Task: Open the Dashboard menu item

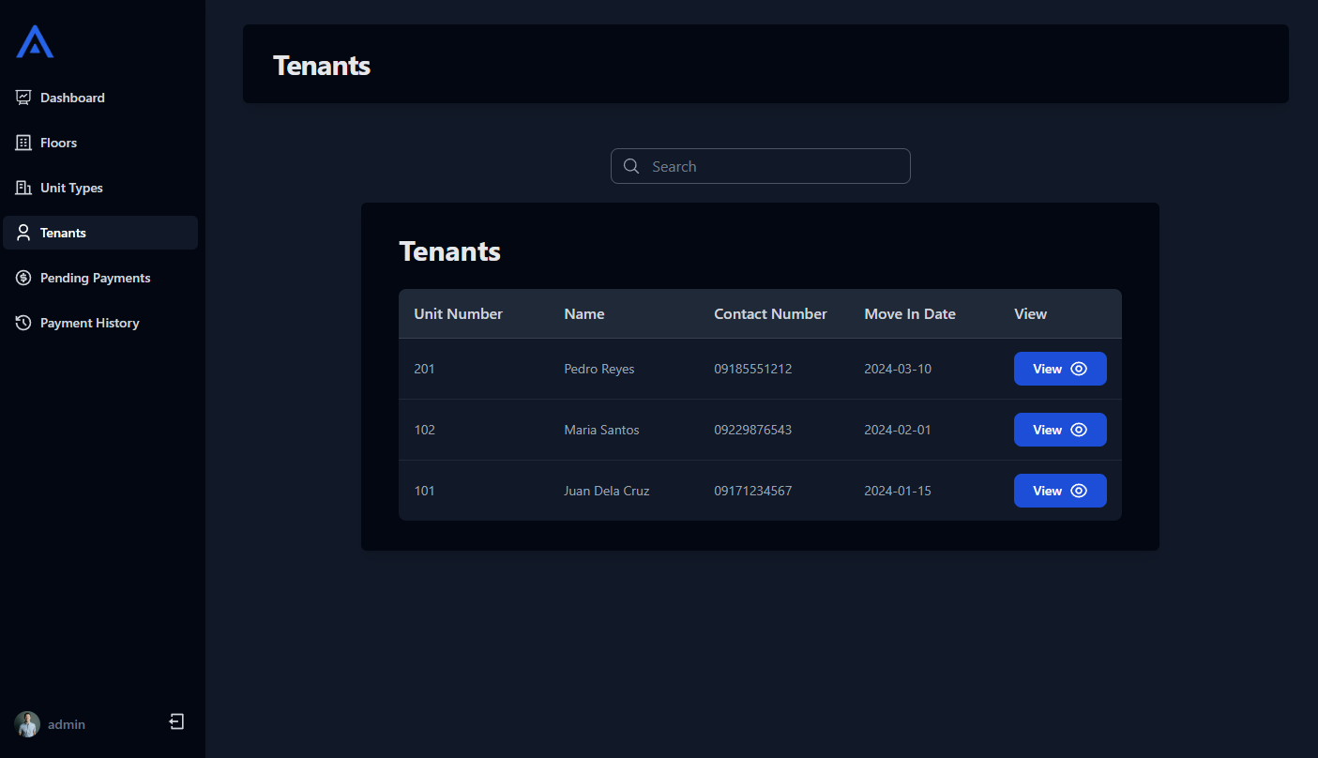Action: 100,98
